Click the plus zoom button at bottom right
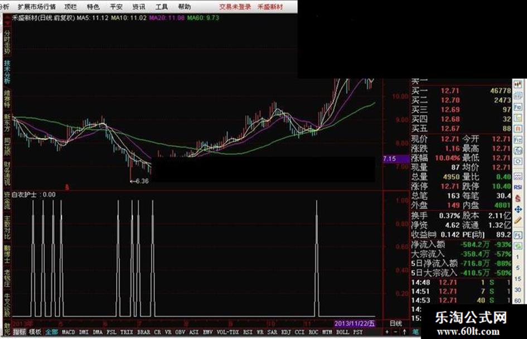The width and height of the screenshot is (527, 339). (x=387, y=332)
